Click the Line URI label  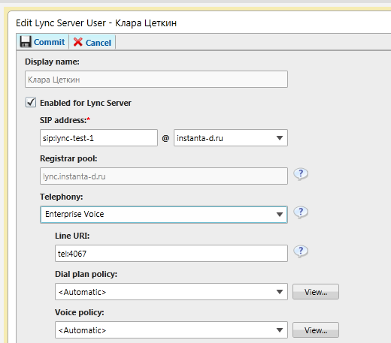pos(72,236)
